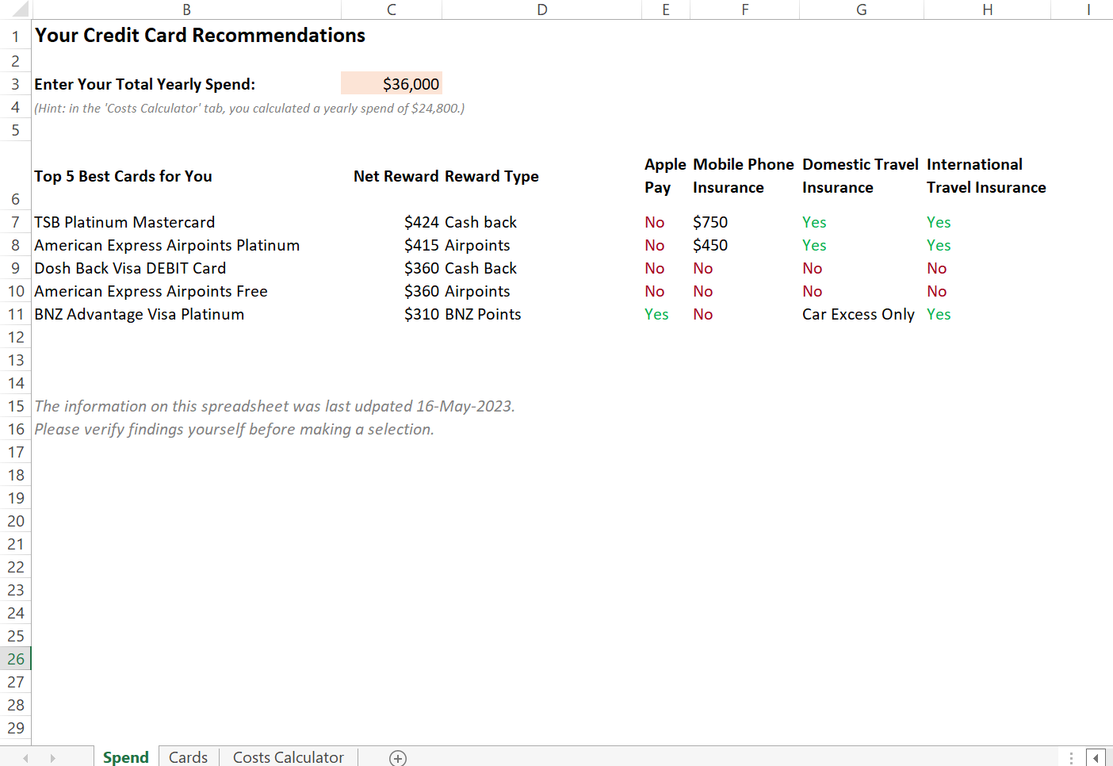Click 'Your Credit Card Recommendations' title cell
This screenshot has width=1113, height=766.
[x=200, y=36]
